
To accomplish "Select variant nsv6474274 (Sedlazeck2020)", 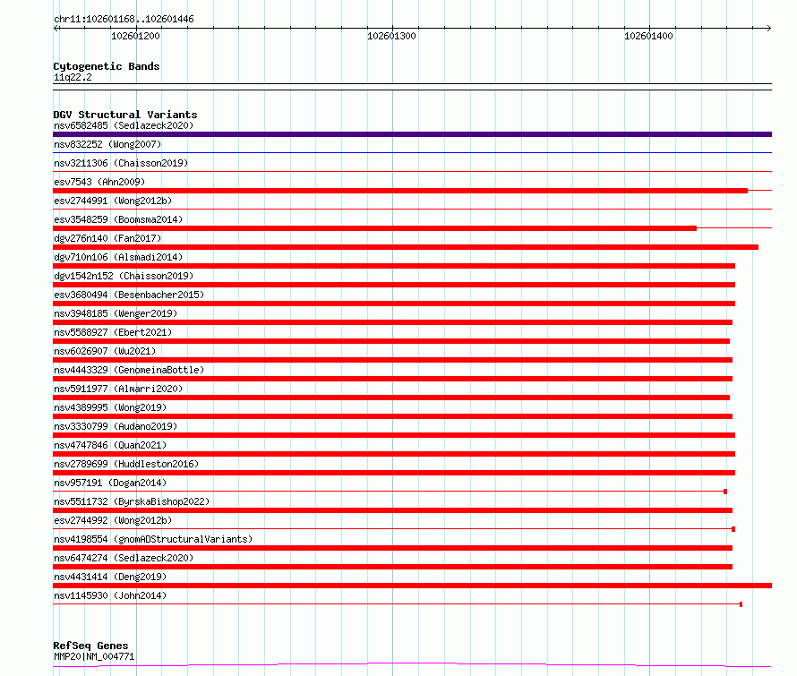I will point(124,558).
